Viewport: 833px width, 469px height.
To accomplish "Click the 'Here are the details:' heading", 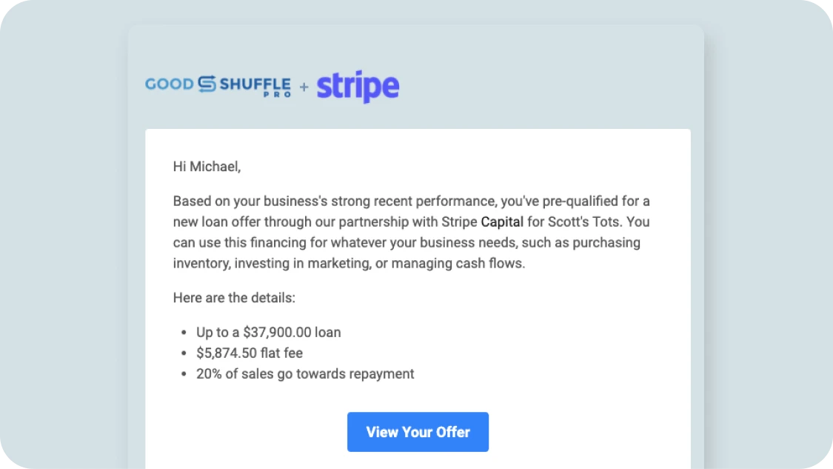I will (x=234, y=298).
